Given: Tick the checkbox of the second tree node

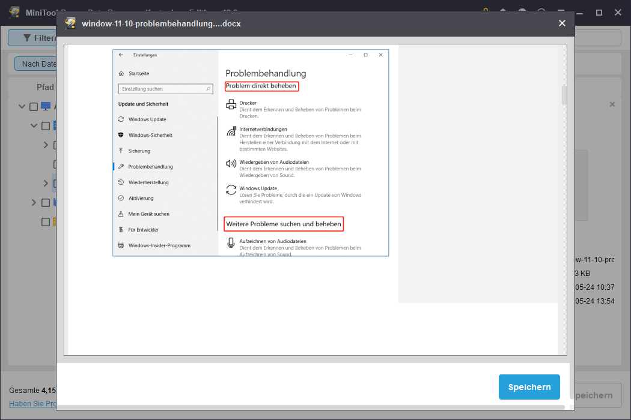Looking at the screenshot, I should coord(45,126).
